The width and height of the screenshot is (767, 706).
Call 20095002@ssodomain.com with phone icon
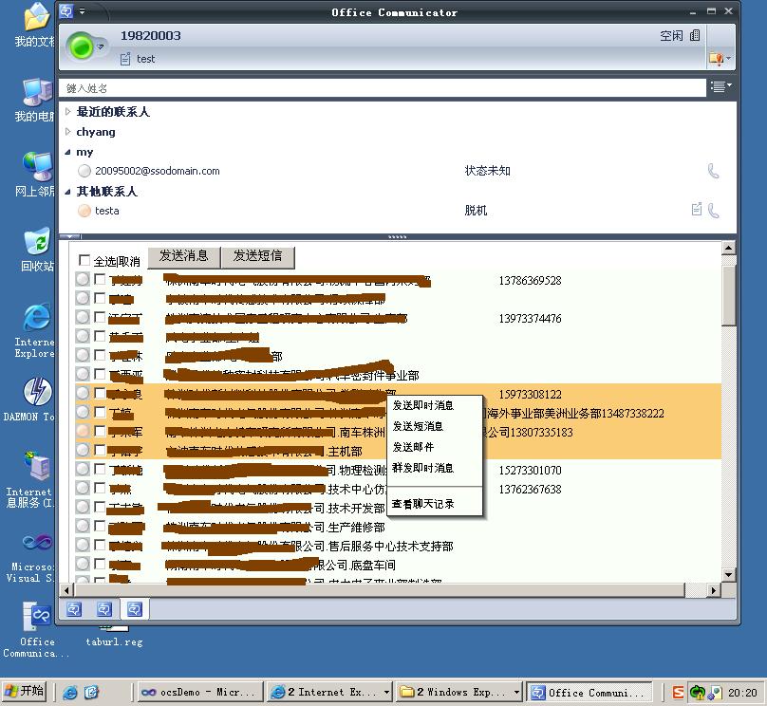click(713, 171)
